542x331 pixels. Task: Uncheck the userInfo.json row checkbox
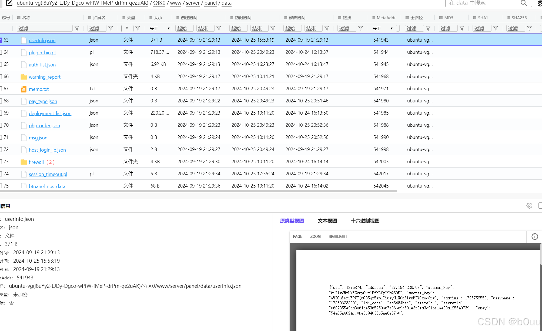(1, 40)
